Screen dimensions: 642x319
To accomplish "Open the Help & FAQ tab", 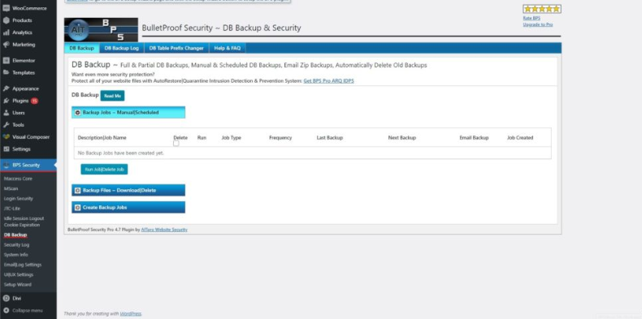I will click(x=228, y=48).
